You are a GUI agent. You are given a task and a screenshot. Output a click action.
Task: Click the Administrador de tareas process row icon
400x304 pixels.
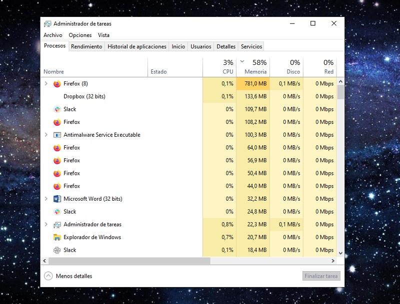[x=57, y=225]
